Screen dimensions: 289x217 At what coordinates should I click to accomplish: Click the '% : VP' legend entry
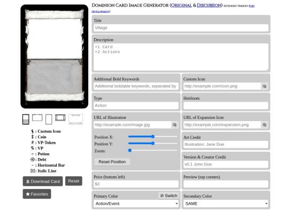(x=37, y=148)
